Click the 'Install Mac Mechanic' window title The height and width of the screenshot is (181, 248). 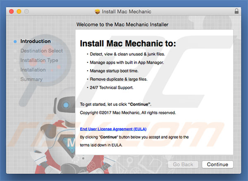tap(126, 12)
